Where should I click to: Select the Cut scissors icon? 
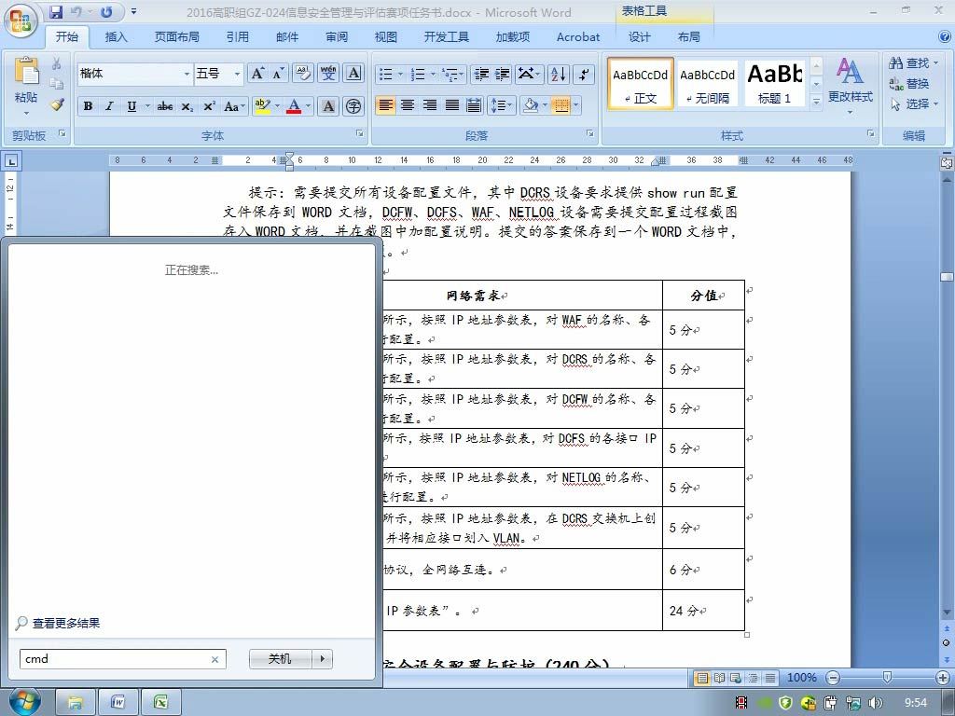(57, 63)
